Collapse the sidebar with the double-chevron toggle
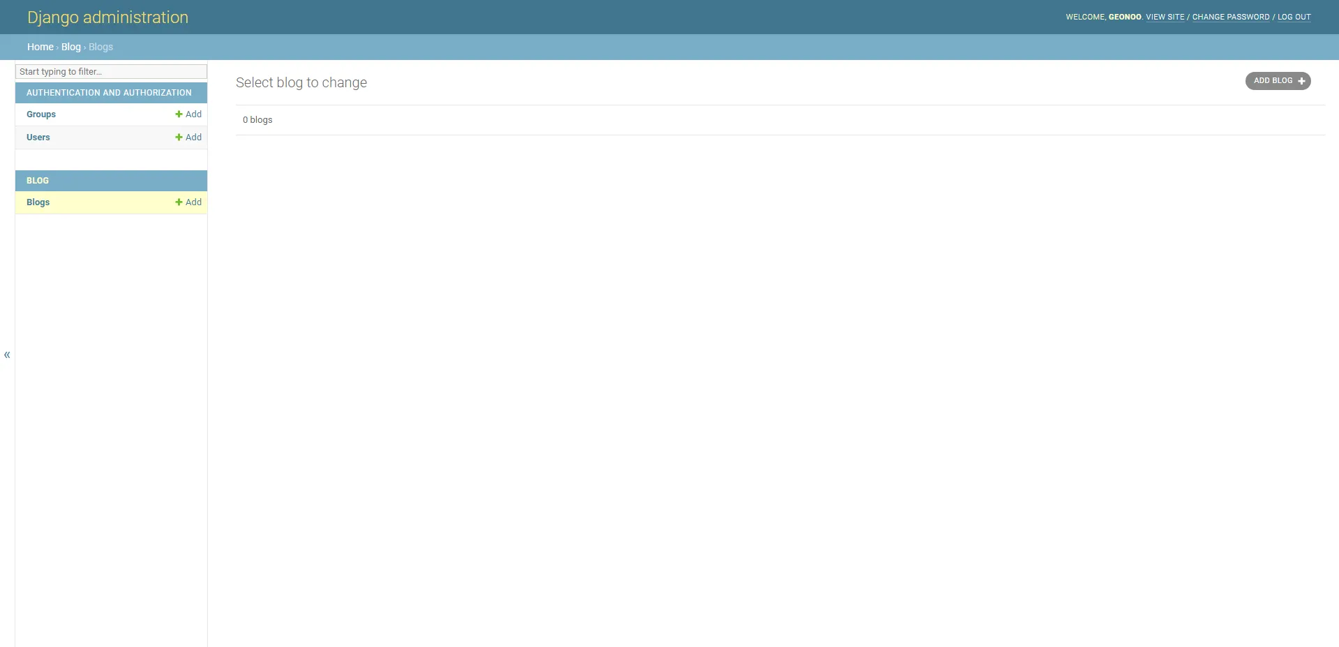1339x647 pixels. coord(7,355)
